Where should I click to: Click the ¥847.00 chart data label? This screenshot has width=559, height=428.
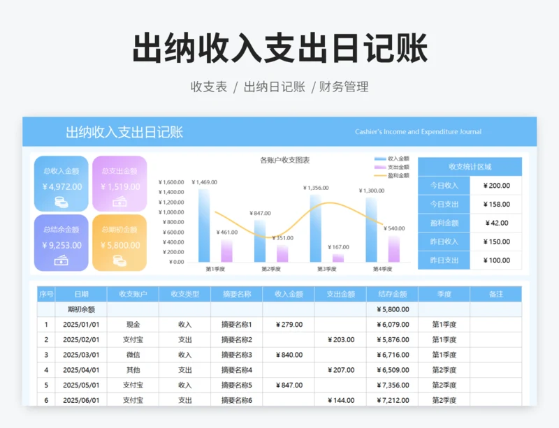click(x=260, y=213)
